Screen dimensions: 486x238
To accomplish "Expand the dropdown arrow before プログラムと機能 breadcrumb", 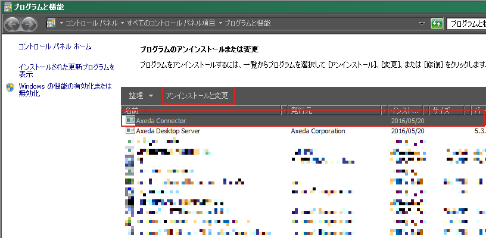I will pyautogui.click(x=220, y=23).
